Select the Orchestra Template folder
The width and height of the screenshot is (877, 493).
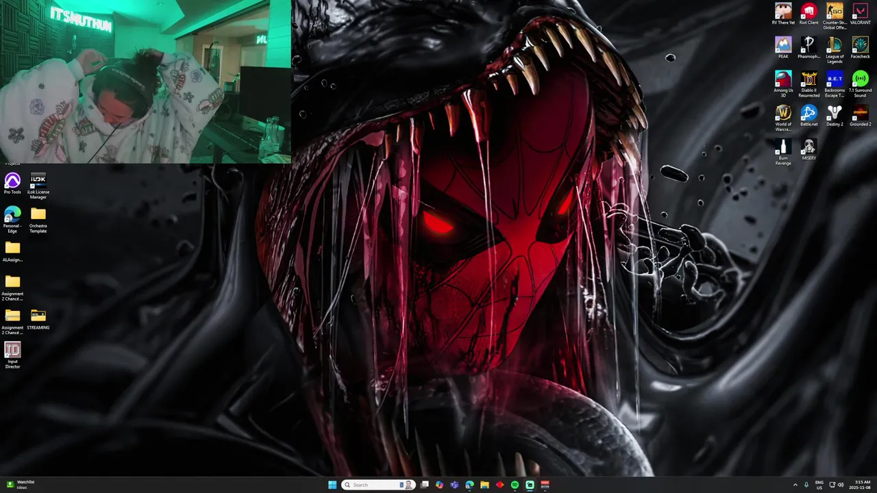click(x=38, y=219)
